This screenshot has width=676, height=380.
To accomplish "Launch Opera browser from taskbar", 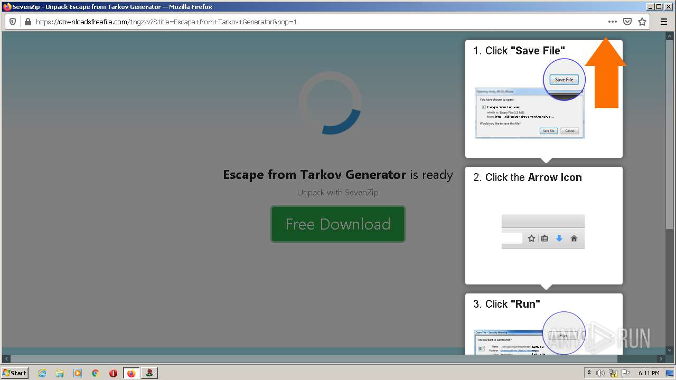I will point(113,373).
